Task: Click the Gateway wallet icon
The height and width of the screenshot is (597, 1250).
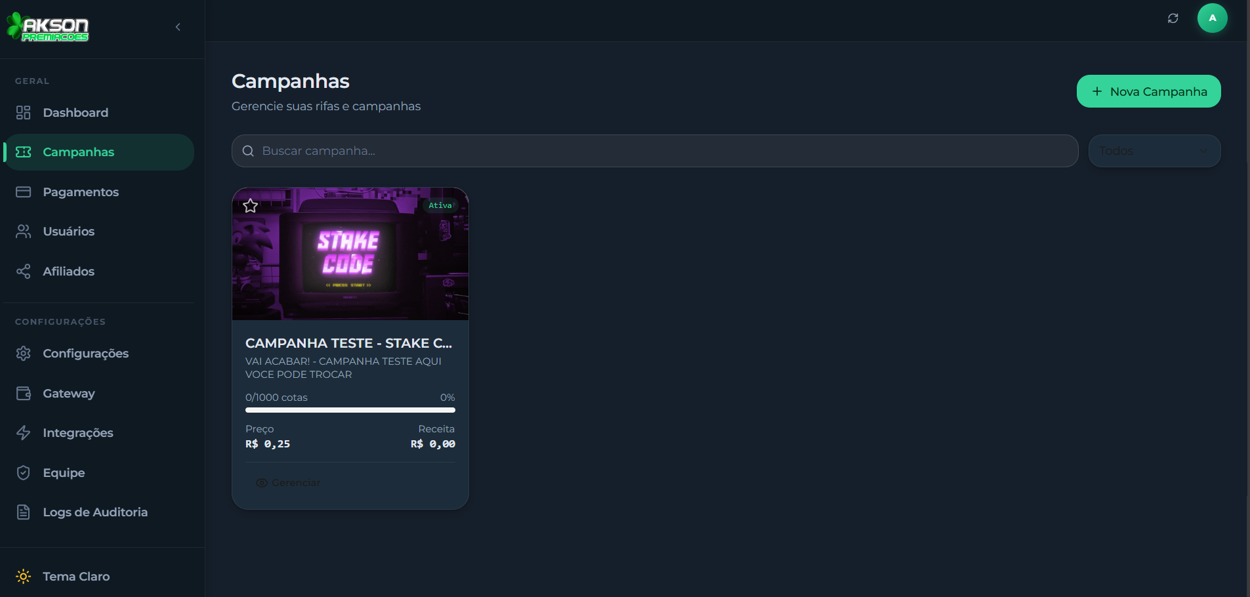Action: [x=24, y=394]
